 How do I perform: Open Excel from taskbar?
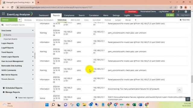tap(134, 105)
